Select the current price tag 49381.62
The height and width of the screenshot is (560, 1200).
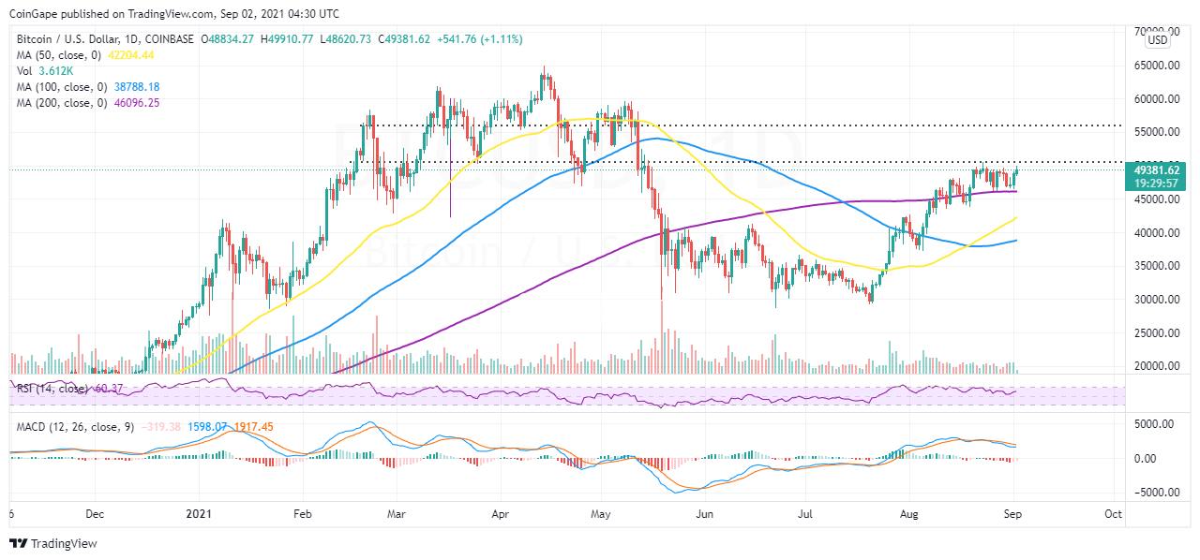click(x=1159, y=170)
